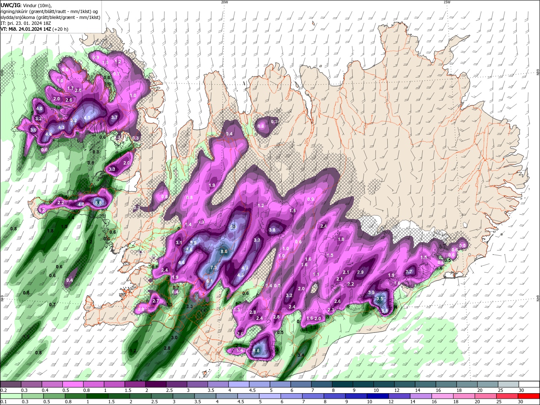Select the 2.9 precipitation value
The width and height of the screenshot is (540, 405).
(360, 273)
